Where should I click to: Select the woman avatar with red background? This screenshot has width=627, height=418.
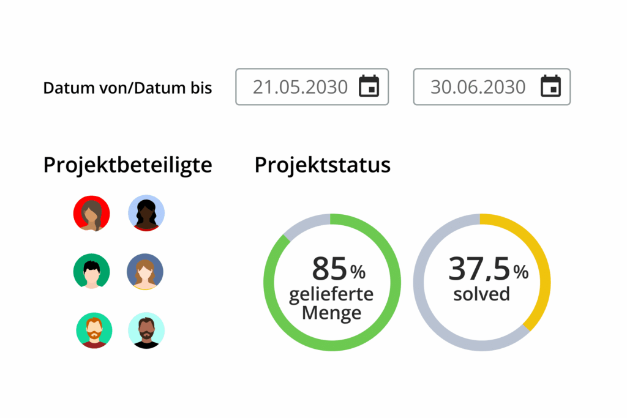pos(91,213)
